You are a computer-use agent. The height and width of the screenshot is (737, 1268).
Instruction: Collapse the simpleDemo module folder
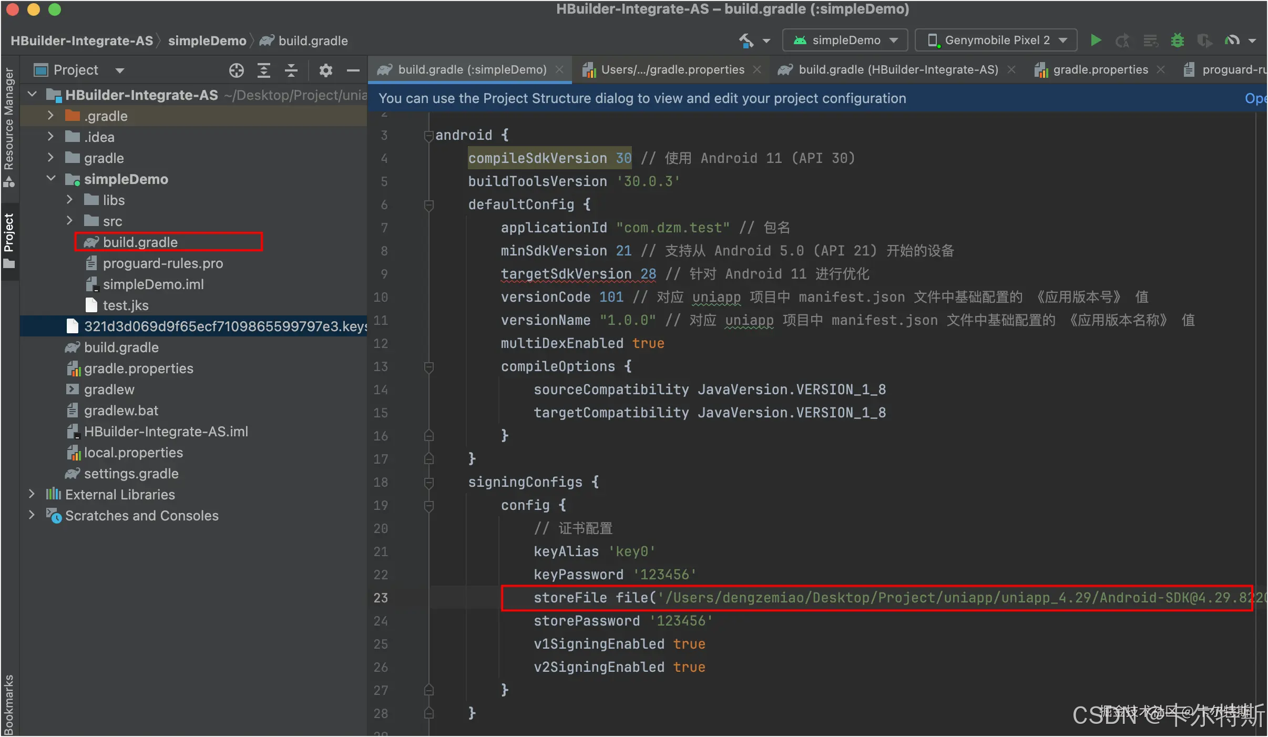[x=50, y=179]
